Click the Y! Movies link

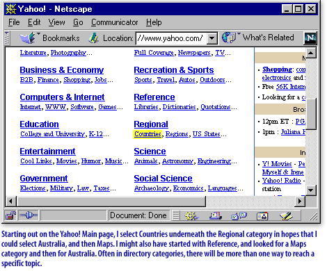tap(277, 164)
